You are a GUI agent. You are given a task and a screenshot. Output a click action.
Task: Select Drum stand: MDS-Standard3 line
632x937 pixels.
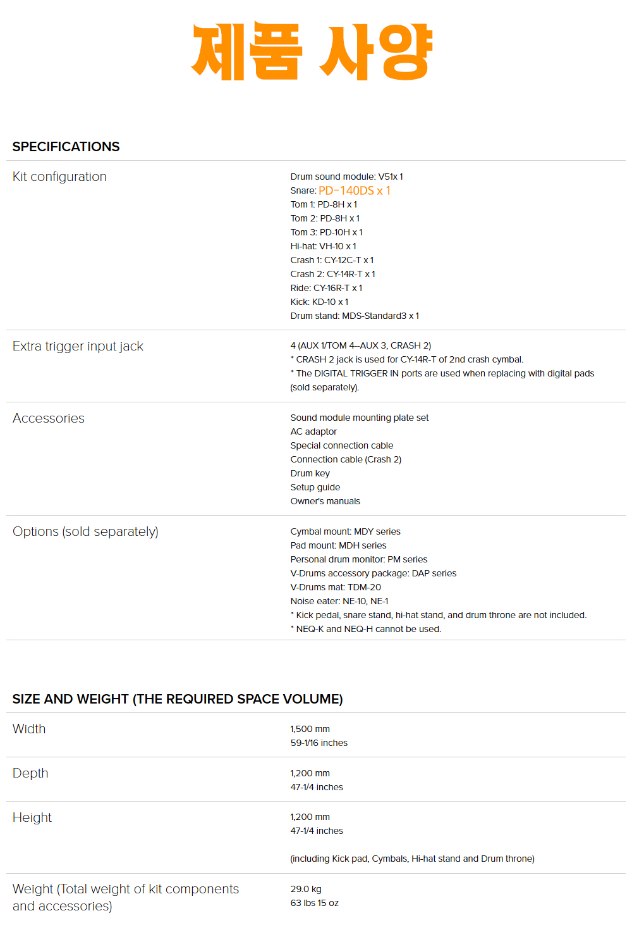[355, 316]
